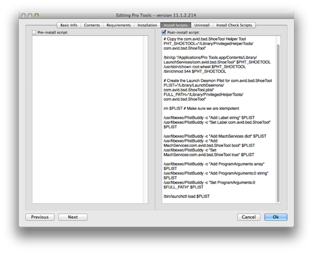The height and width of the screenshot is (253, 313).
Task: Select the Install Scripts tab
Action: (x=176, y=25)
